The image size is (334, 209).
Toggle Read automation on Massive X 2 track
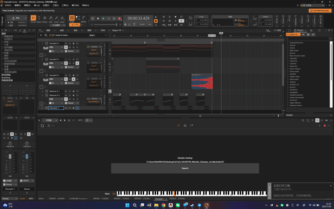pos(66,99)
